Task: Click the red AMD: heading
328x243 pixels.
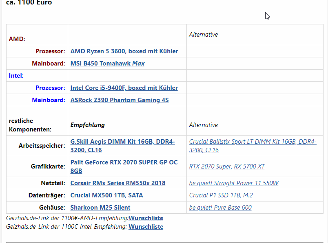Action: [17, 39]
